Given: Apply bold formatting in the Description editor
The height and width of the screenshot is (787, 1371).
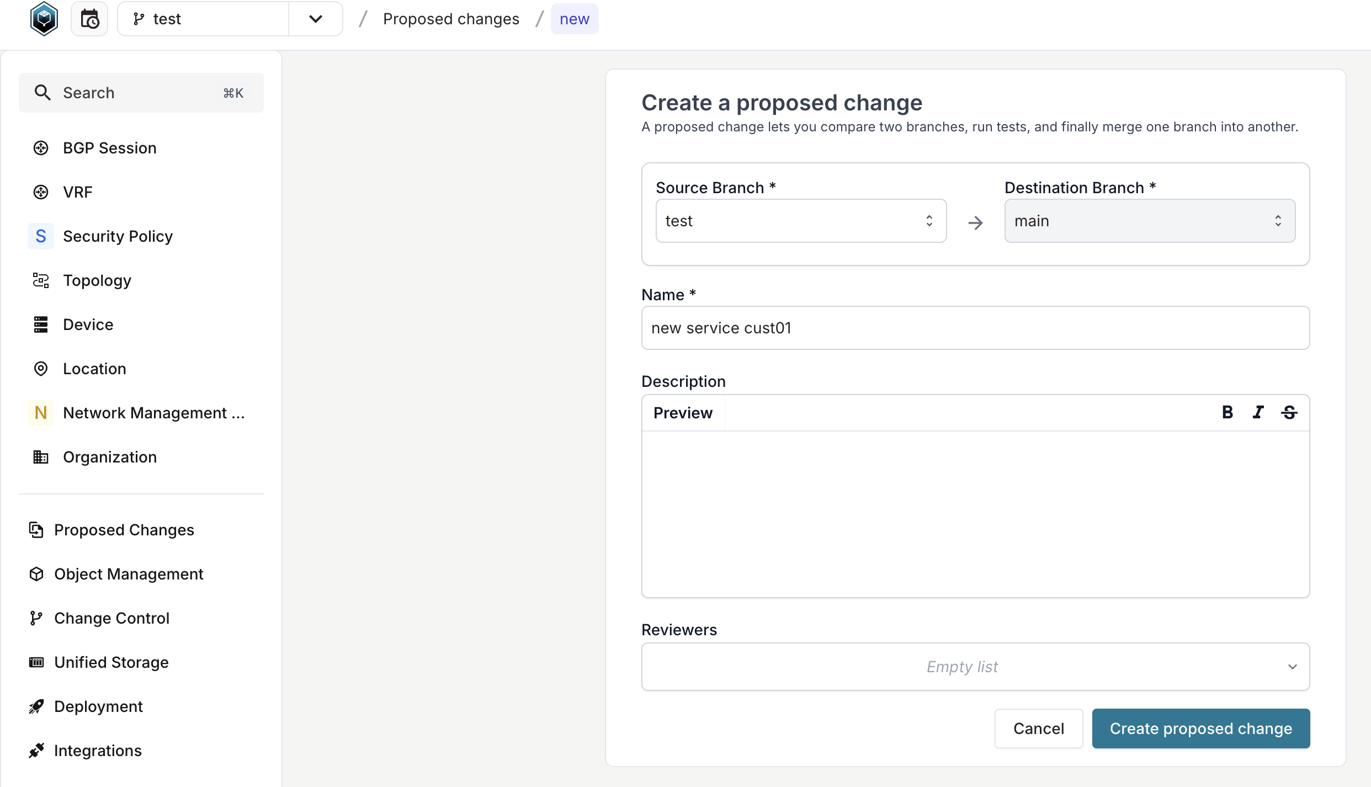Looking at the screenshot, I should pos(1227,412).
